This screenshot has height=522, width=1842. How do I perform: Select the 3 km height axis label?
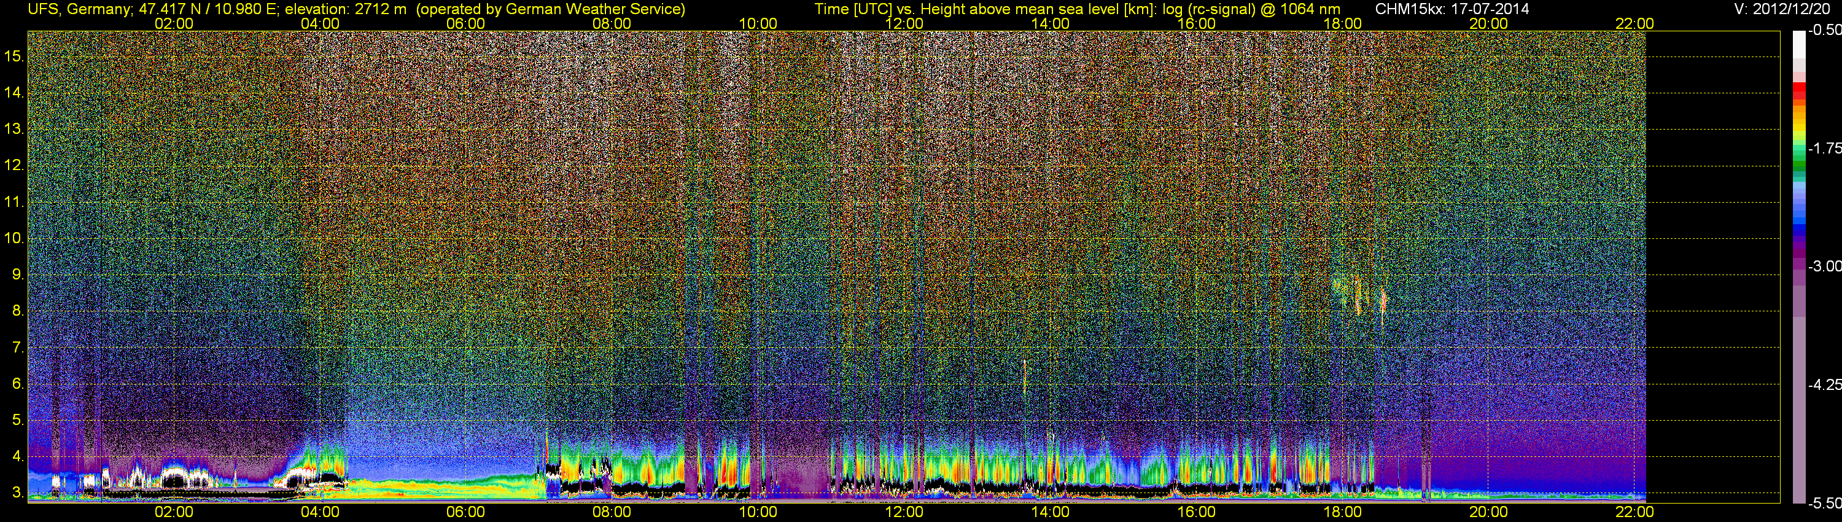17,493
